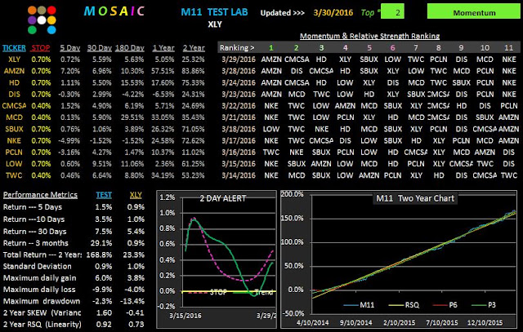Viewport: 523px width, 332px height.
Task: Select the 2 Year column header
Action: point(194,48)
